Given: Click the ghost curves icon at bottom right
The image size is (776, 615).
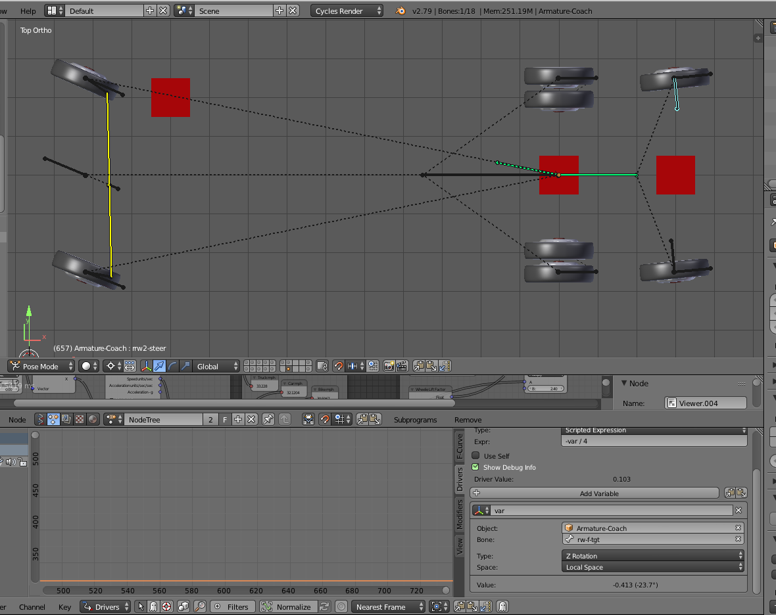Looking at the screenshot, I should [502, 607].
